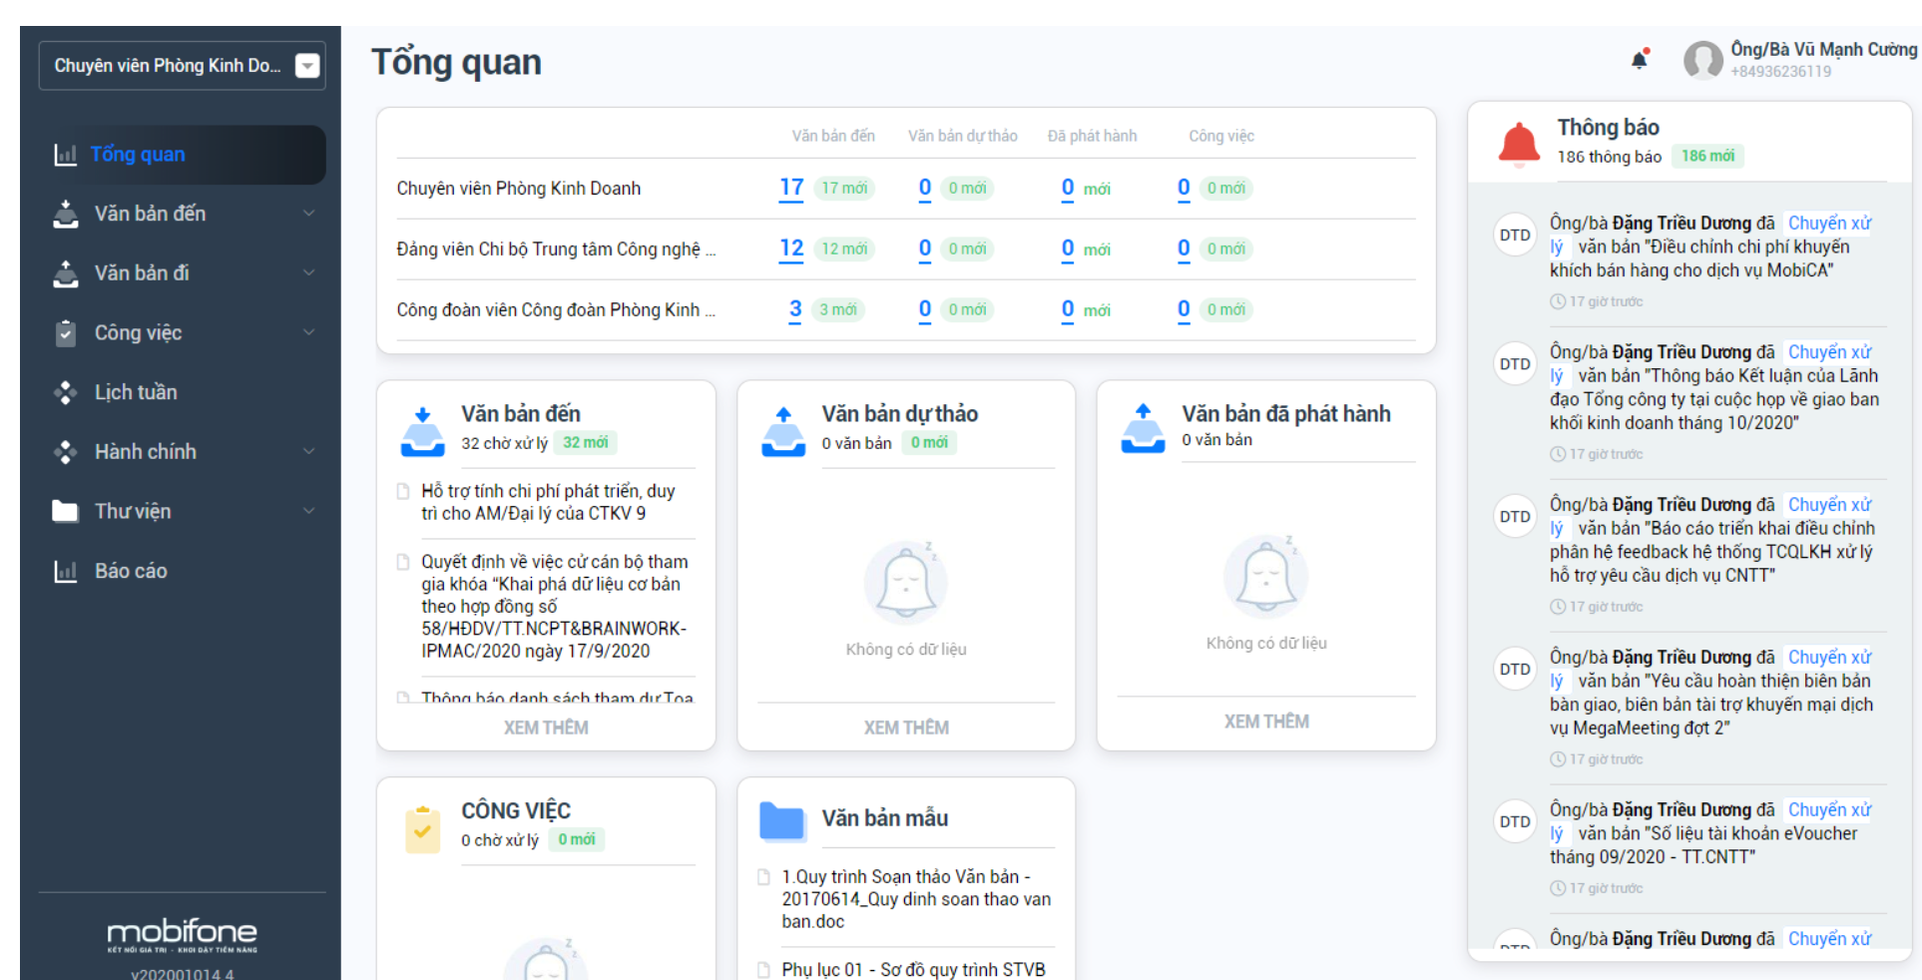1922x980 pixels.
Task: Click the Văn bản đến inbox card icon
Action: [422, 431]
